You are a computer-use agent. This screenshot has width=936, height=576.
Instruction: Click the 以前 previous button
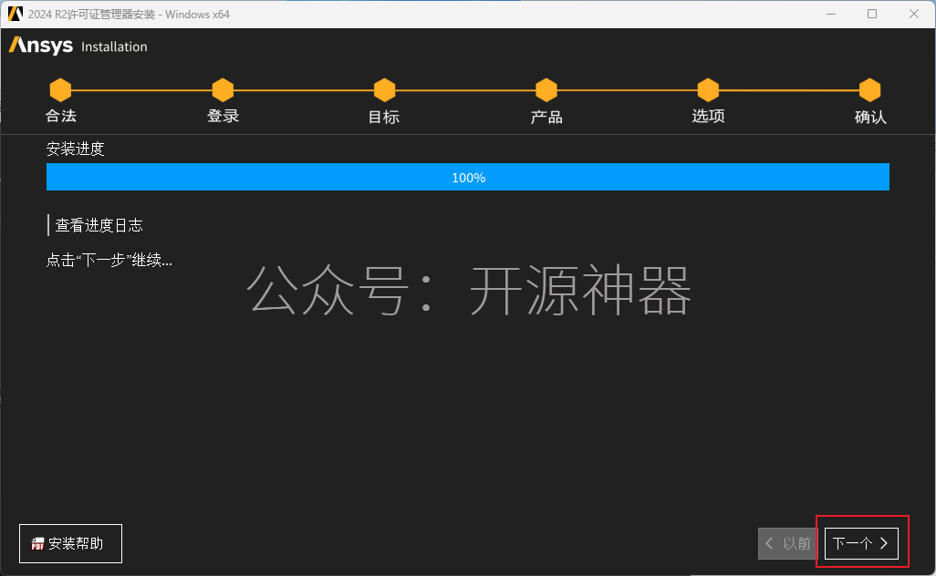788,543
